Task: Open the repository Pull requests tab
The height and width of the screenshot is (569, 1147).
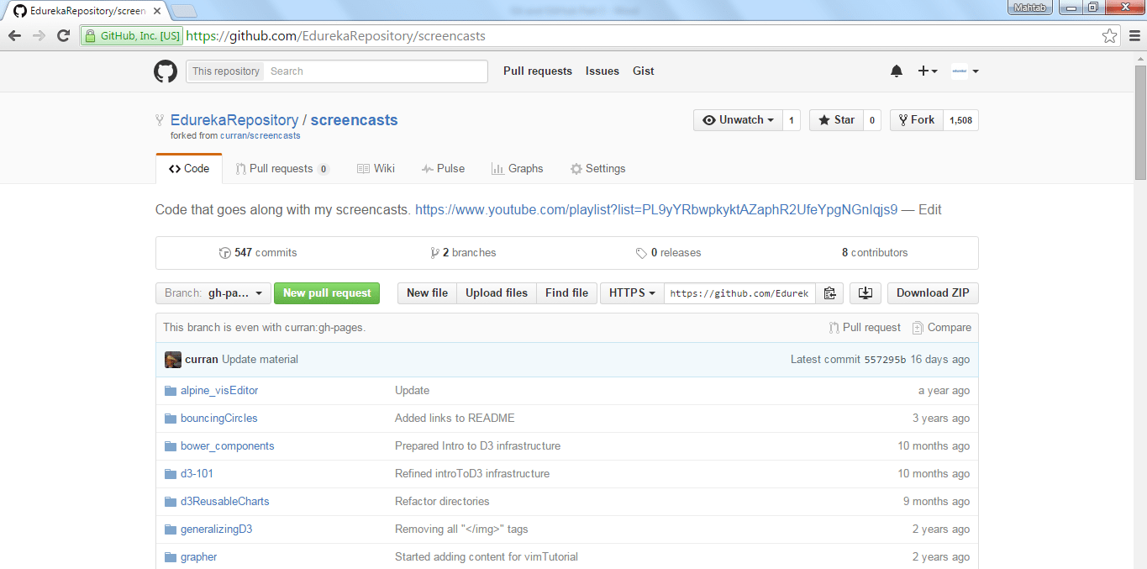Action: (x=283, y=169)
